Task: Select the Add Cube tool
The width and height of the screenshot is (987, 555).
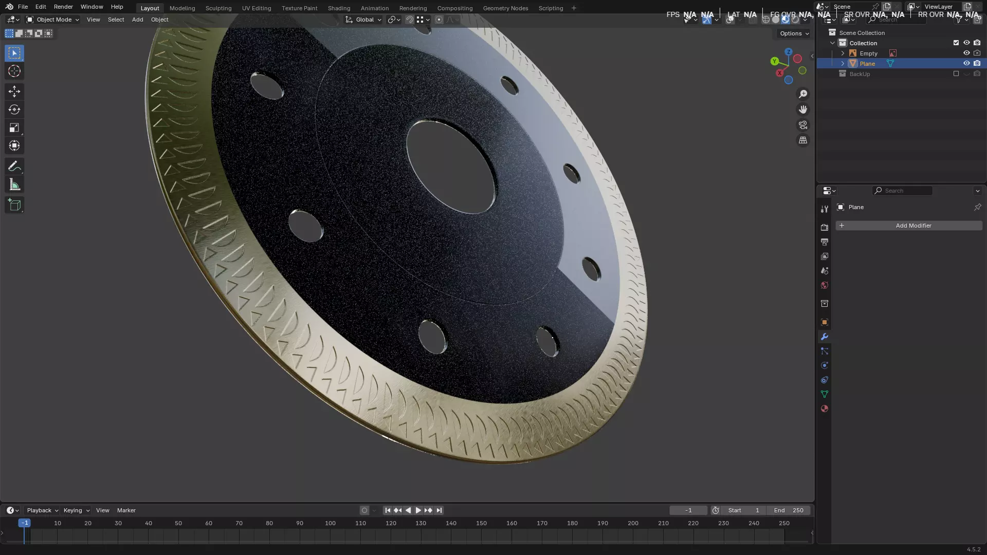Action: click(14, 205)
